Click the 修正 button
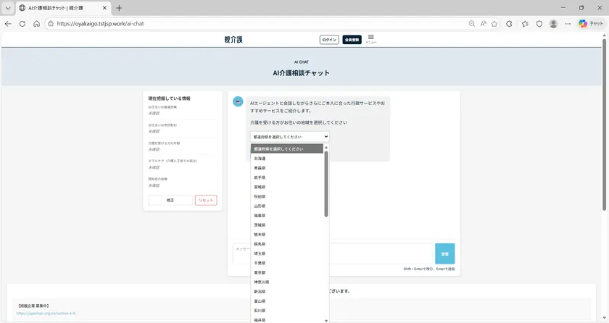Image resolution: width=609 pixels, height=323 pixels. pos(170,200)
